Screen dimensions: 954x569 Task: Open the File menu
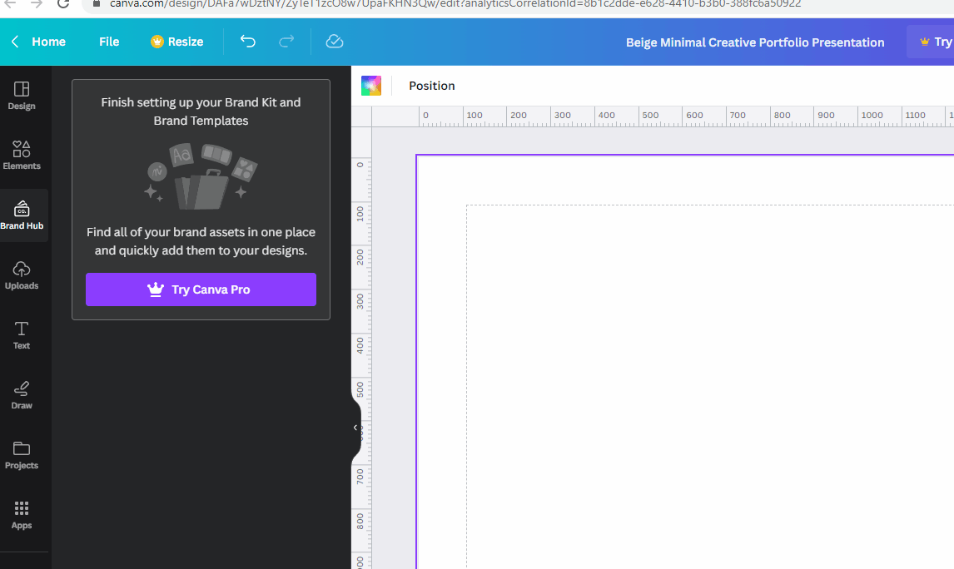pyautogui.click(x=108, y=41)
